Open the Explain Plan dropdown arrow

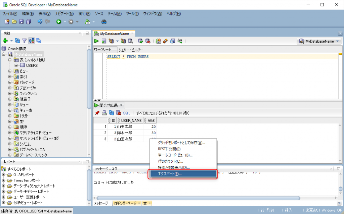(x=117, y=41)
